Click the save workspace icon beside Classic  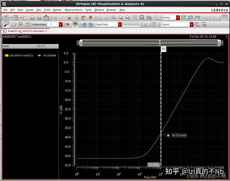197,25
